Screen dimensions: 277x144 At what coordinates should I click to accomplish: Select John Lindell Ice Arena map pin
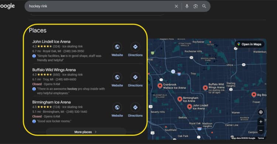(x=189, y=106)
